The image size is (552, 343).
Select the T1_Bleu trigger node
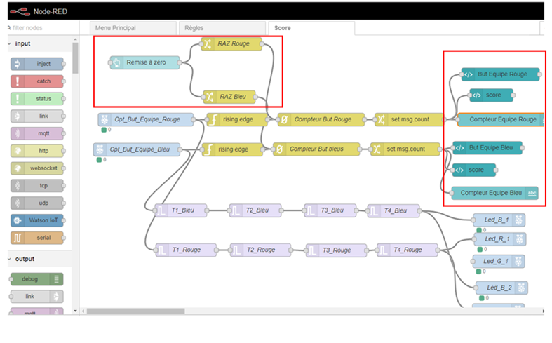pos(181,210)
